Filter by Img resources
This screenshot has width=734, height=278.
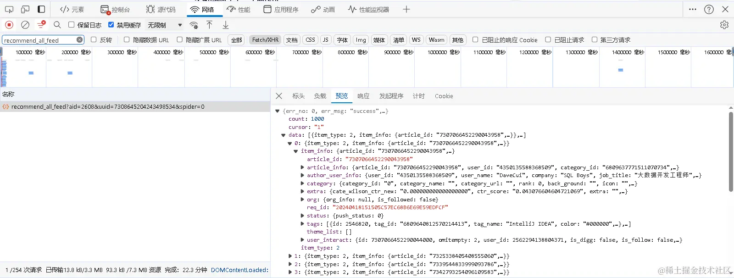pyautogui.click(x=361, y=40)
